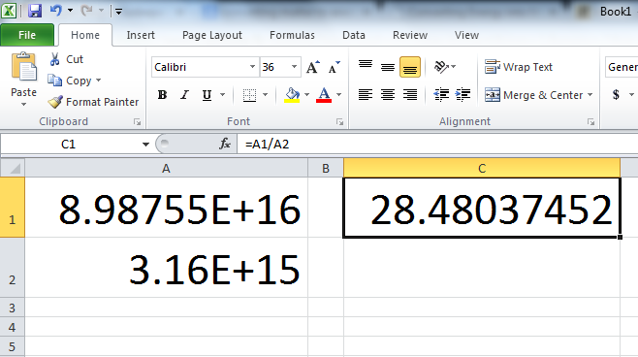Toggle Bold formatting

(162, 95)
